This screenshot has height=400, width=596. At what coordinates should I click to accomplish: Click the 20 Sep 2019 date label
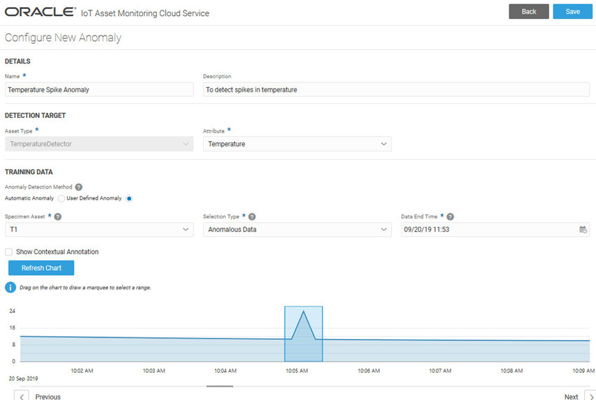click(23, 378)
